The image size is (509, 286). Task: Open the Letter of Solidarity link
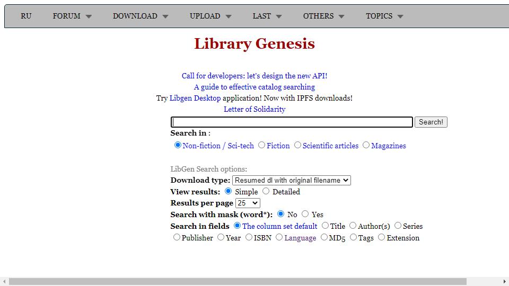[x=254, y=109]
